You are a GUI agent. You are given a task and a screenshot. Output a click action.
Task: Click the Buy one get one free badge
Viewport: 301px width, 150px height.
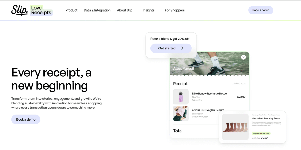click(261, 133)
